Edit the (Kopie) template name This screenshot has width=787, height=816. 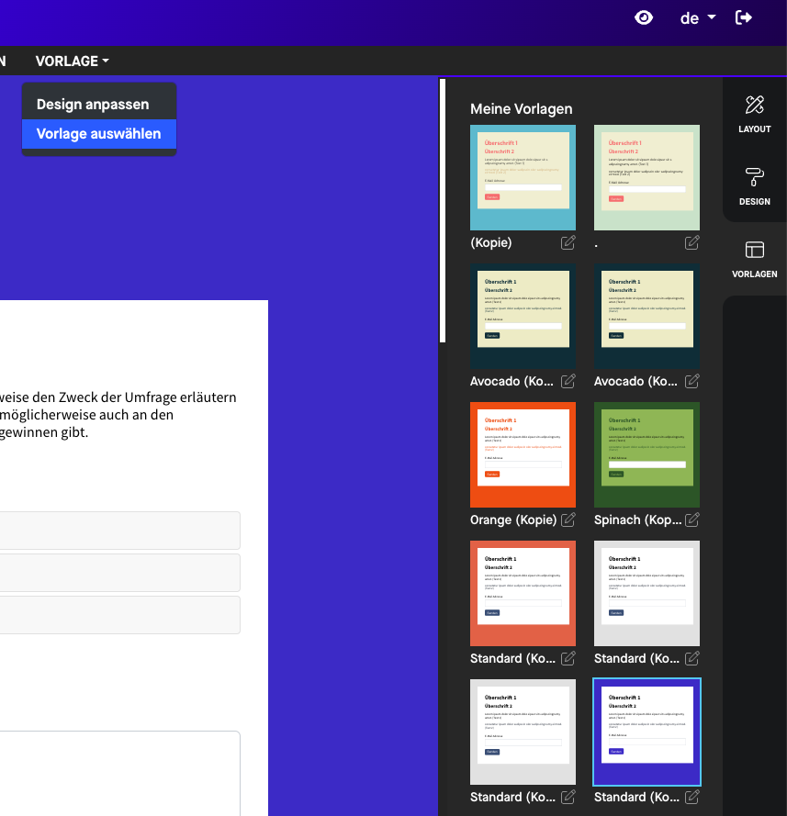click(x=568, y=242)
